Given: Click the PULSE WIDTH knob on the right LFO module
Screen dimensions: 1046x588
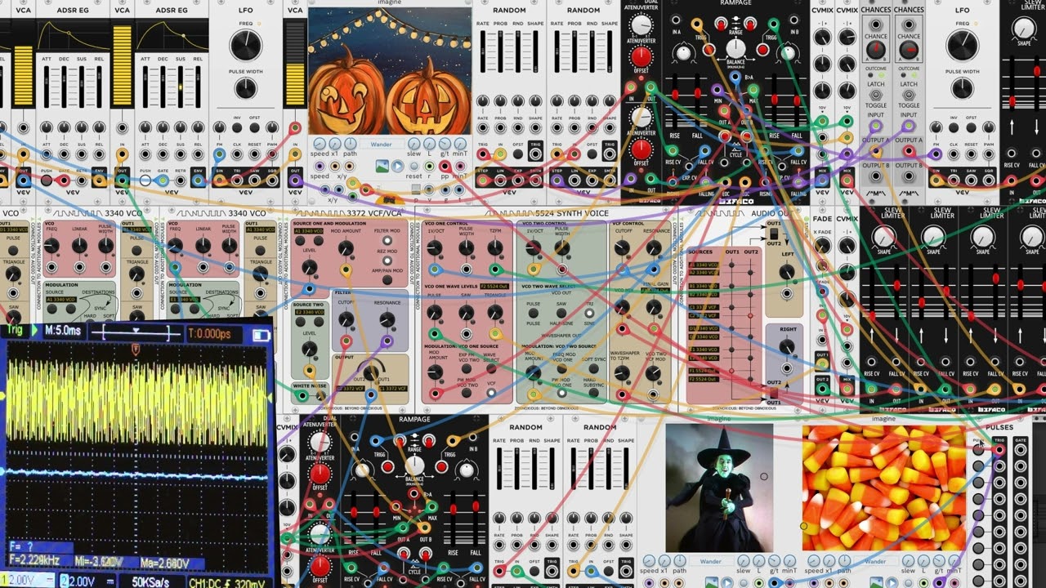Looking at the screenshot, I should point(962,88).
